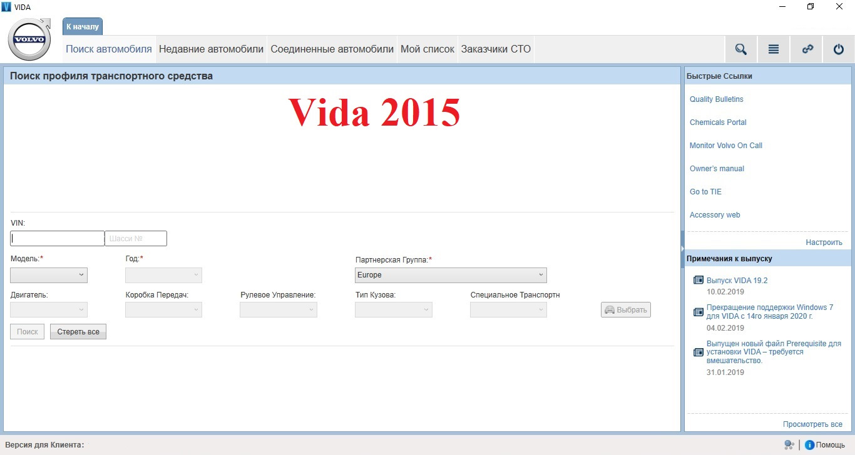Click the Стереть все button
The image size is (855, 455).
(78, 332)
